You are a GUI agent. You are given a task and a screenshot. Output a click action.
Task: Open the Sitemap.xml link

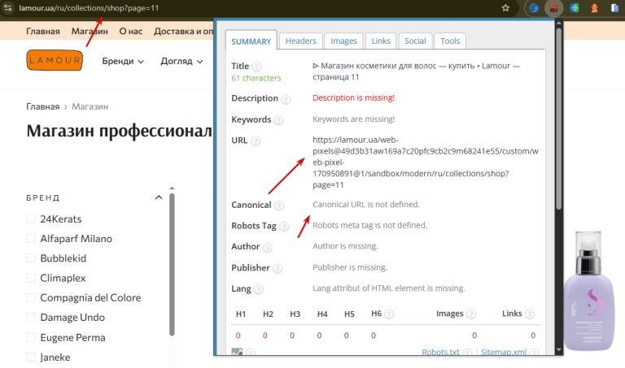pos(504,352)
